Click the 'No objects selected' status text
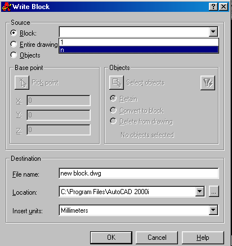Image resolution: width=232 pixels, height=246 pixels. [148, 135]
